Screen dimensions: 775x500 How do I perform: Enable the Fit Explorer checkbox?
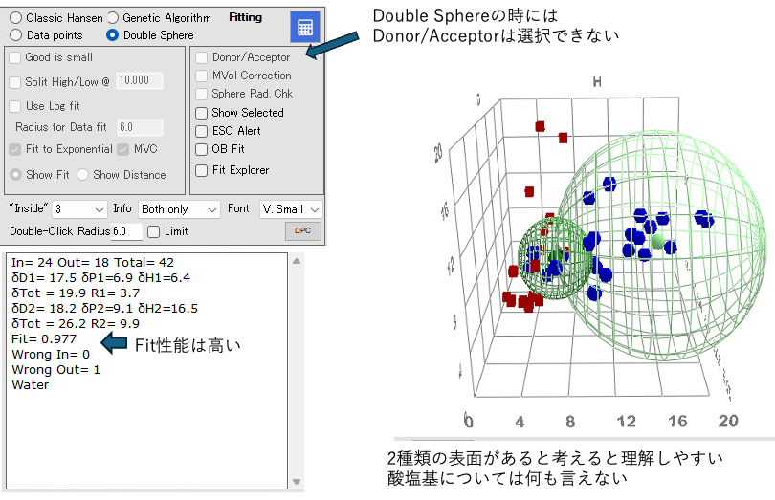point(202,170)
